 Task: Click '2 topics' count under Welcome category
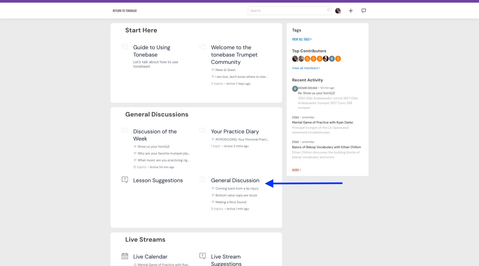pyautogui.click(x=217, y=84)
